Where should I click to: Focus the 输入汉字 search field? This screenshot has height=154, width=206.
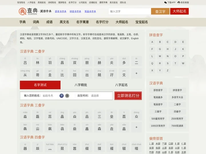click(130, 11)
